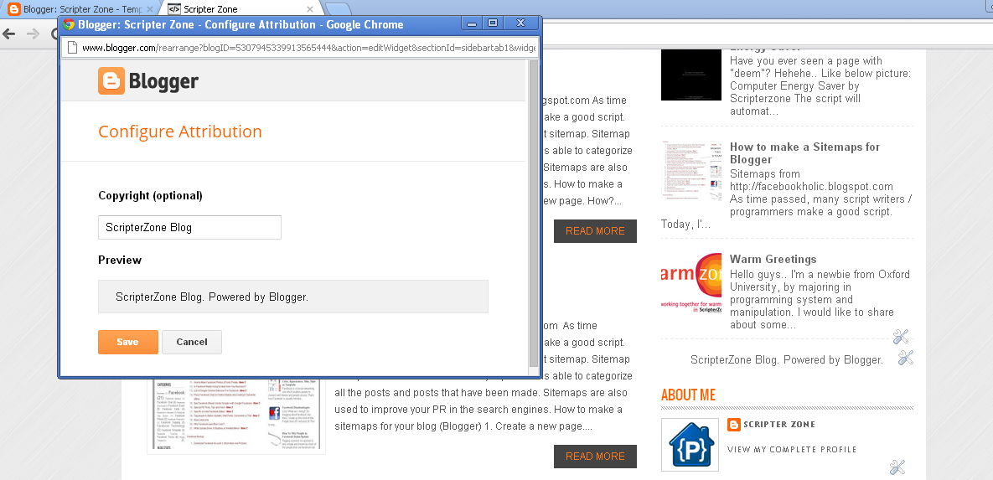Cancel the Configure Attribution dialog
The image size is (993, 480).
192,342
